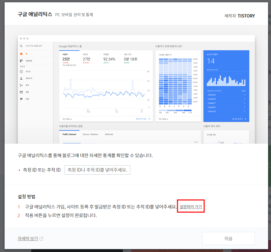Click the 사용자 위치 파악 heading
This screenshot has width=271, height=252.
pyautogui.click(x=212, y=126)
